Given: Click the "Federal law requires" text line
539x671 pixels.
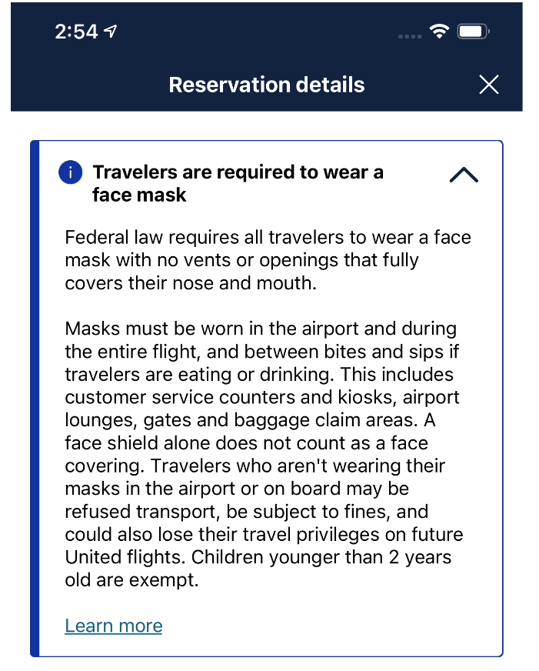Looking at the screenshot, I should point(268,237).
